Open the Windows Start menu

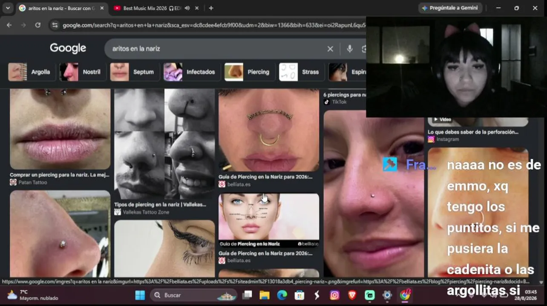point(140,295)
